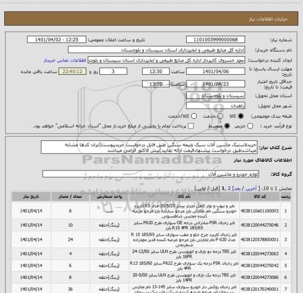303x293 pixels.
Task: Click the تاریخ نیاز column header
Action: 31,196
